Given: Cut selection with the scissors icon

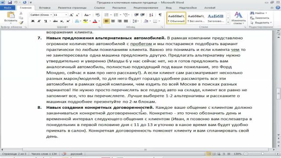Looking at the screenshot, I should tap(21, 13).
